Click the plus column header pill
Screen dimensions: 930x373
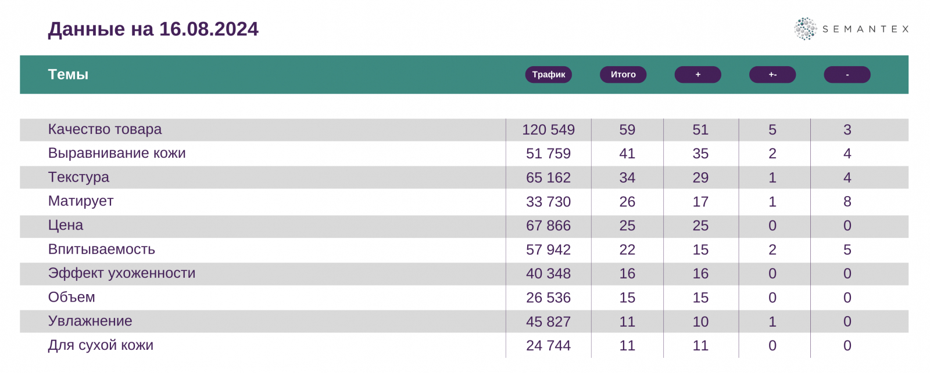click(x=697, y=74)
